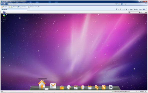Open the gray RSS feed dock icon
The width and height of the screenshot is (148, 93).
click(x=111, y=87)
